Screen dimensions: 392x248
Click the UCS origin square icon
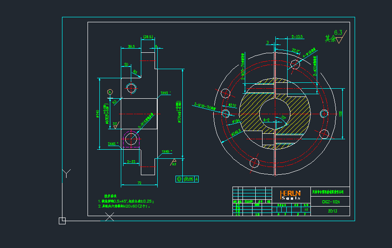tap(62, 221)
